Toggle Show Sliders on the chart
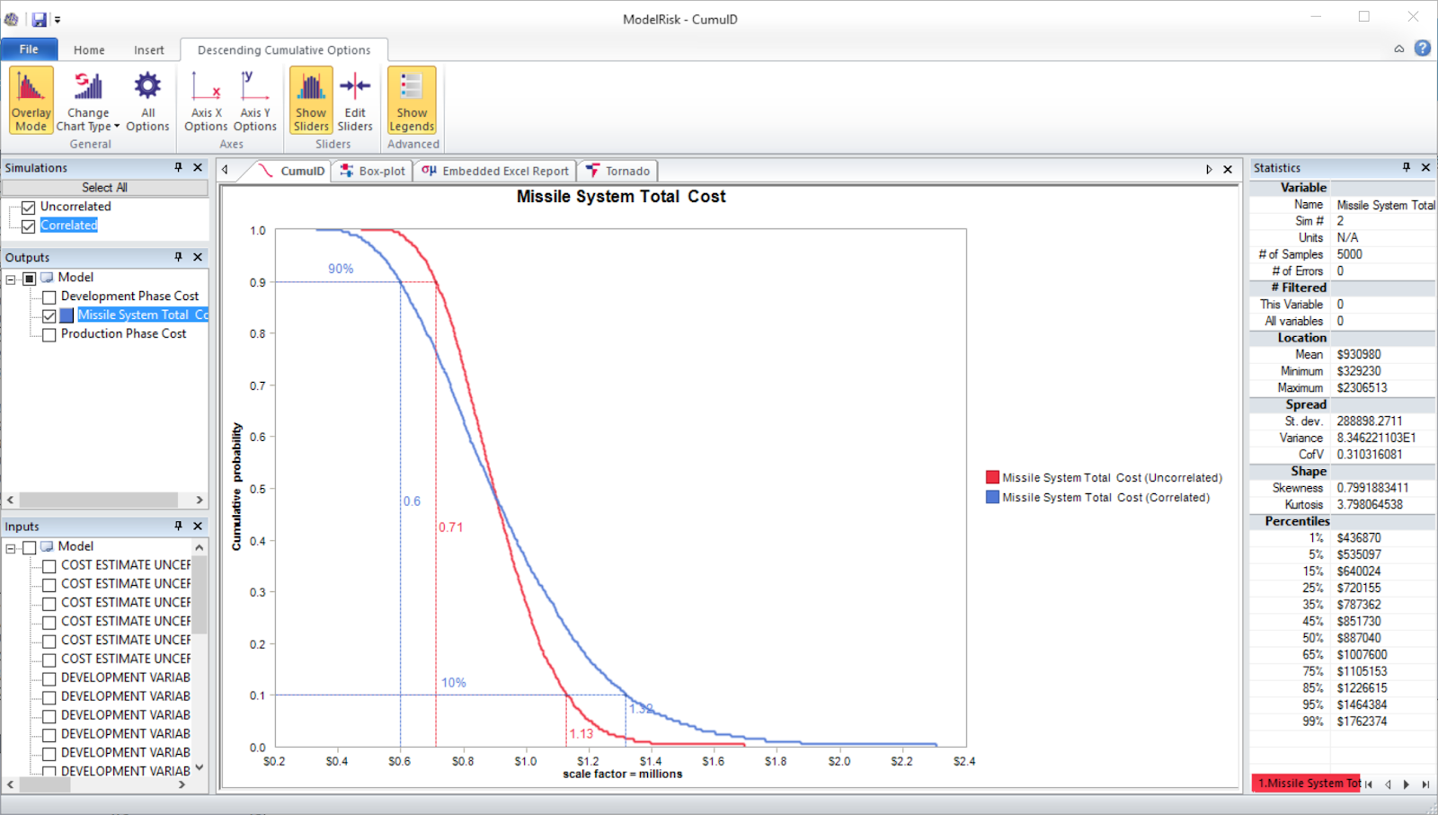This screenshot has height=815, width=1438. point(310,99)
